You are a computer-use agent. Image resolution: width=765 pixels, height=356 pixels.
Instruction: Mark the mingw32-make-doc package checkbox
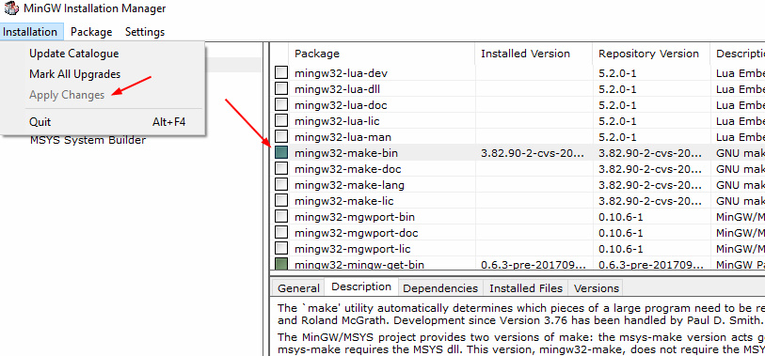[281, 169]
